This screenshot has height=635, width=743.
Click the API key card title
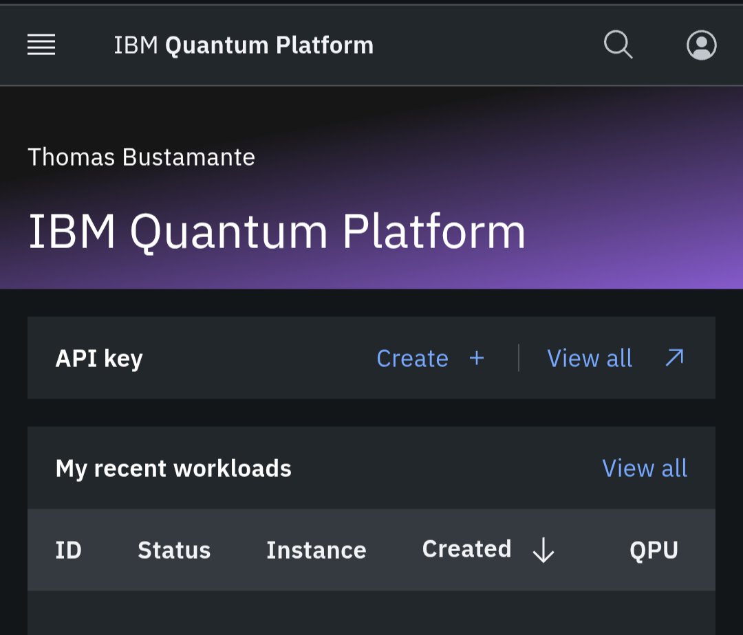99,358
